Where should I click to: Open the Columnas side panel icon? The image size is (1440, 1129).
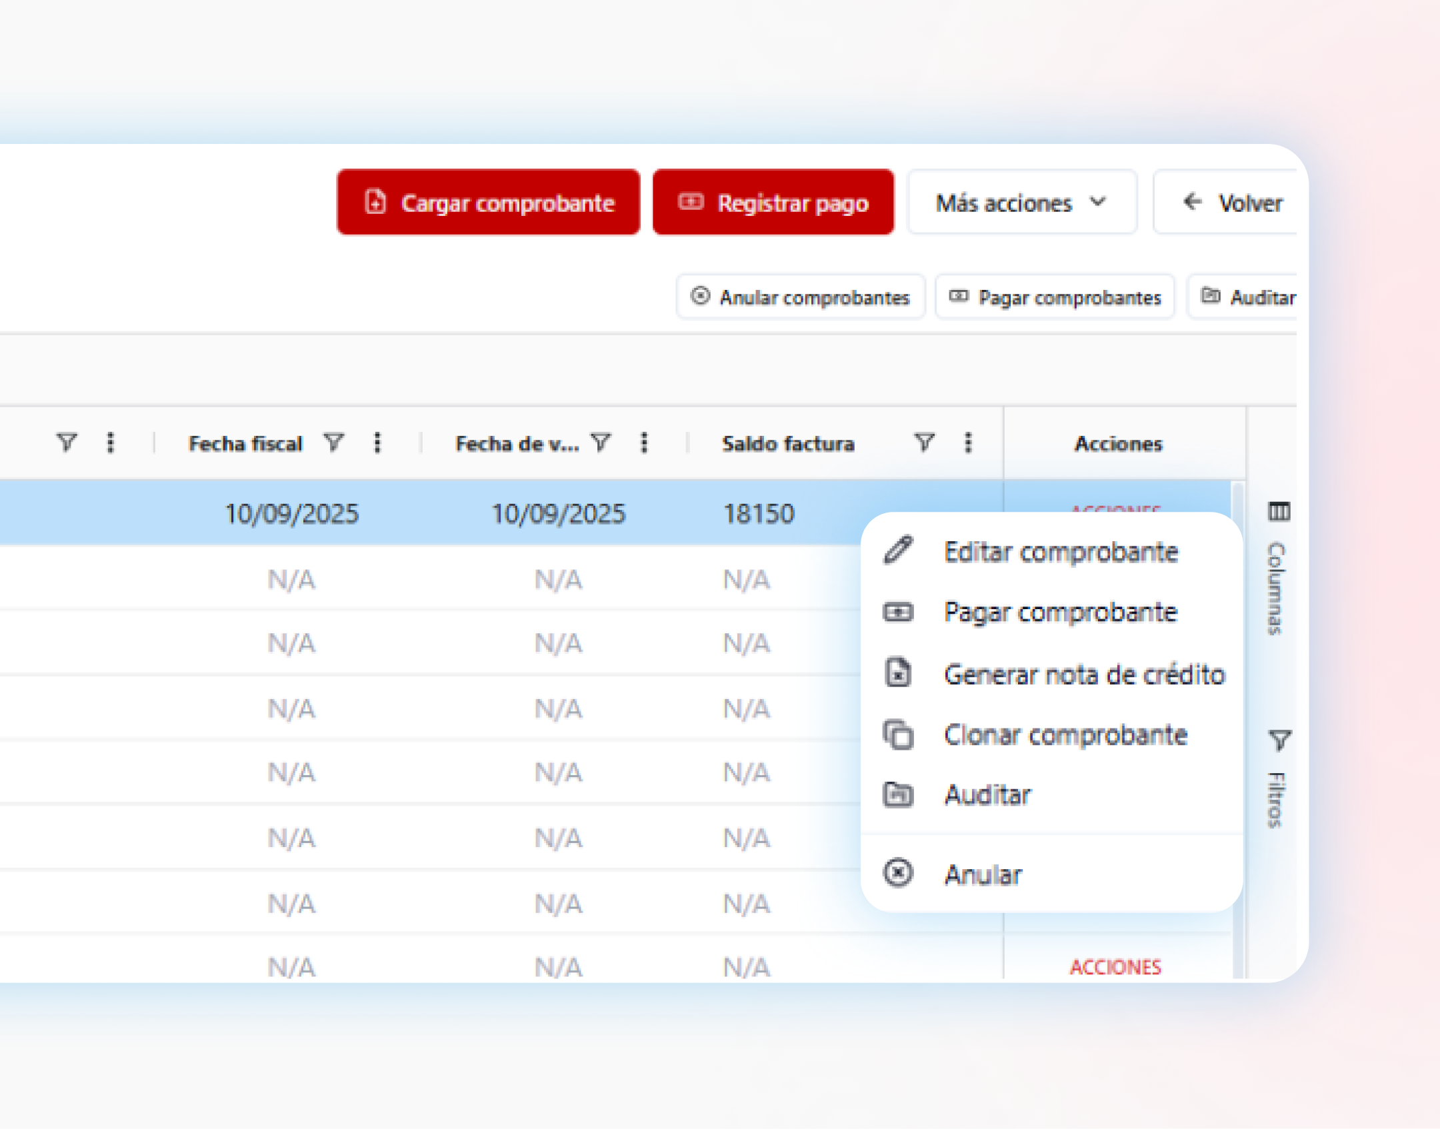click(x=1278, y=512)
